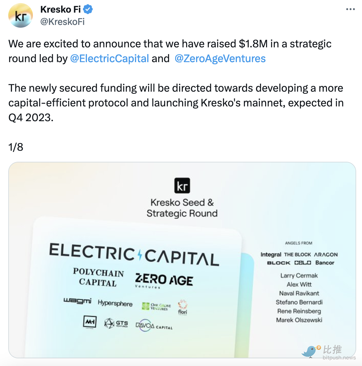Open the @ZeroAgeVentures mention link
The width and height of the screenshot is (362, 366).
(220, 58)
